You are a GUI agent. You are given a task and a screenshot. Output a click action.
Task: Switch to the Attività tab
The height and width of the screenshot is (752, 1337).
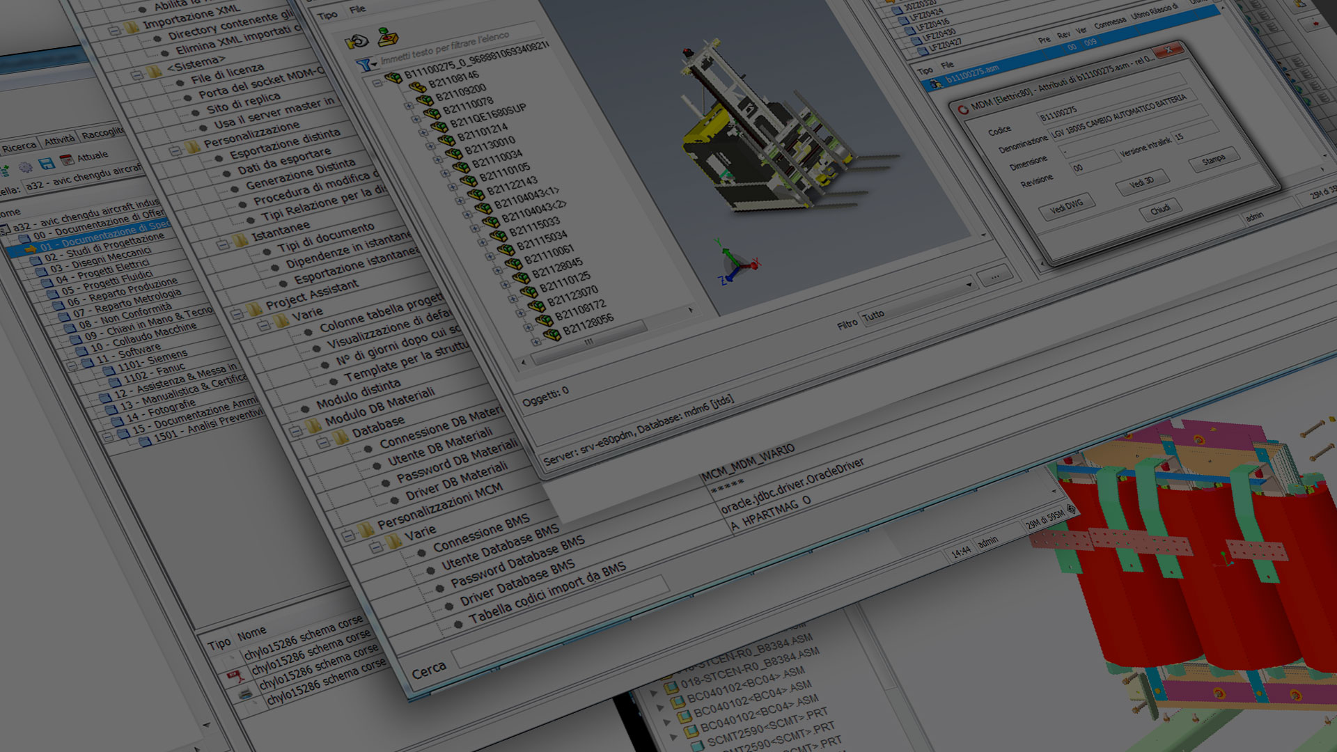59,140
